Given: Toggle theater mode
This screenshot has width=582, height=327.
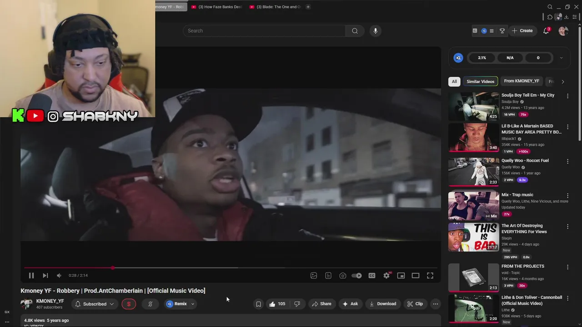Looking at the screenshot, I should click(x=416, y=275).
